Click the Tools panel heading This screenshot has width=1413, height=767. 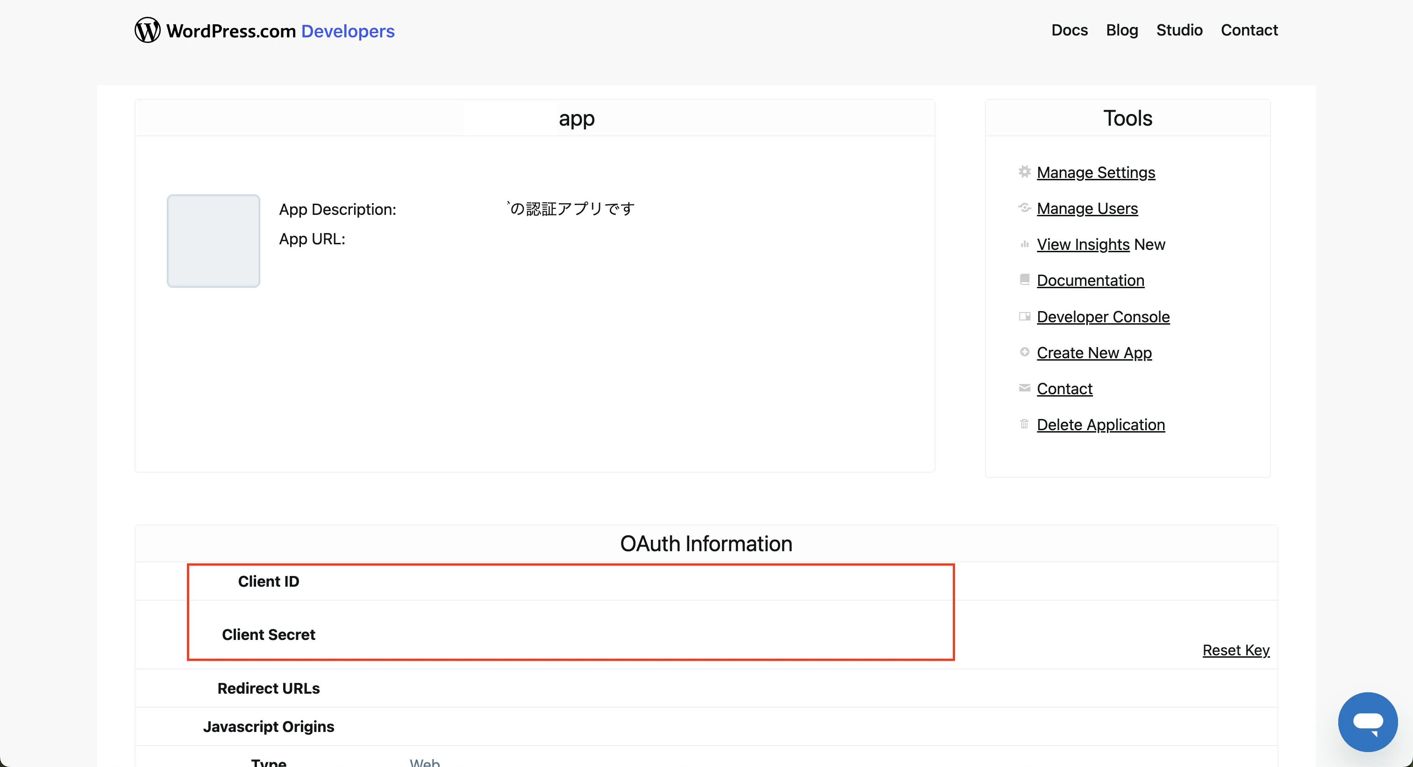click(1128, 118)
